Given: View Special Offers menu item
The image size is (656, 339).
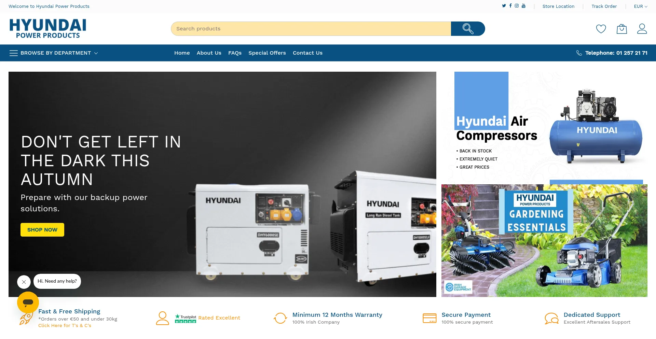Looking at the screenshot, I should [x=267, y=53].
